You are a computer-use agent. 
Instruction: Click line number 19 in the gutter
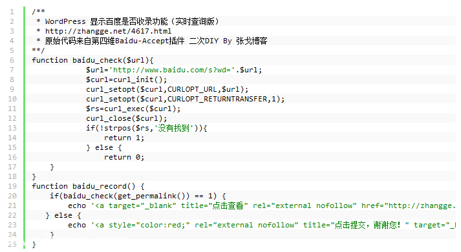tap(12, 186)
